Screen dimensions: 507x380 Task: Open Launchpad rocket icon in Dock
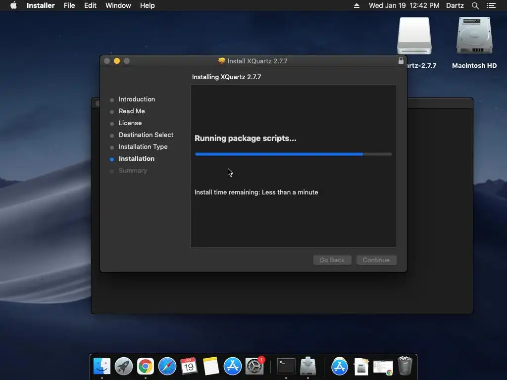tap(123, 366)
